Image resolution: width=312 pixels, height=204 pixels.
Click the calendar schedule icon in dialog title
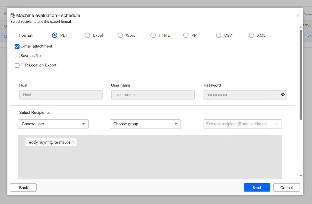[x=13, y=15]
